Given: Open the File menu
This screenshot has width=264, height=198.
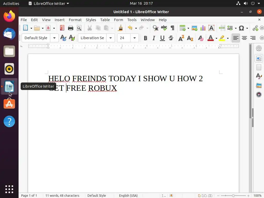Looking at the screenshot, I should (24, 20).
